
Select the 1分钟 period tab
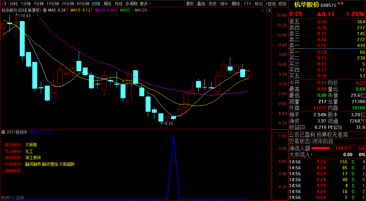click(26, 4)
